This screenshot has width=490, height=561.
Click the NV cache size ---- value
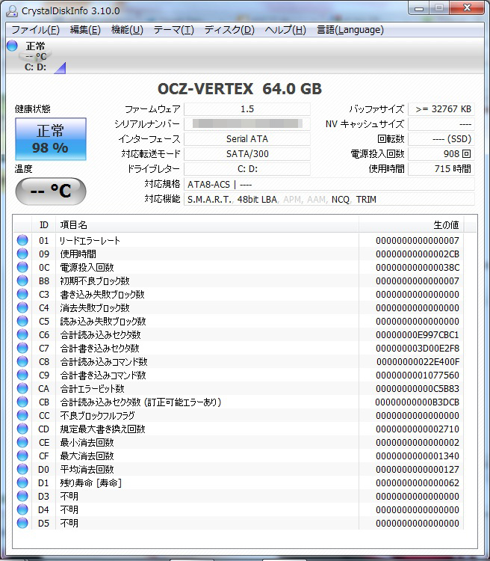(x=441, y=123)
